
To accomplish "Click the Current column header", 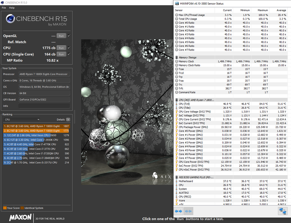I will pos(224,10).
